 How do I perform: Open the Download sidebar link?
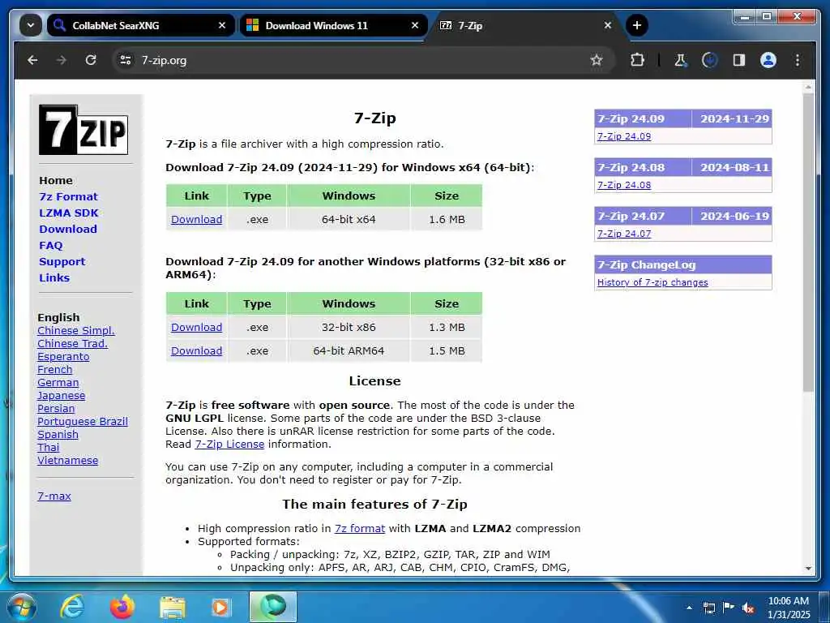(x=68, y=230)
